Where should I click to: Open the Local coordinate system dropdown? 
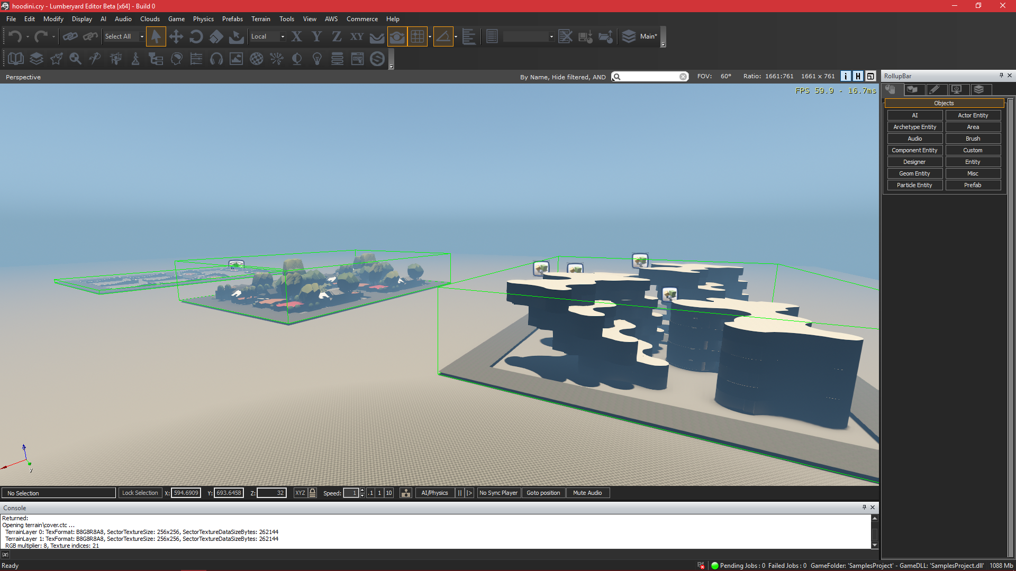tap(282, 36)
